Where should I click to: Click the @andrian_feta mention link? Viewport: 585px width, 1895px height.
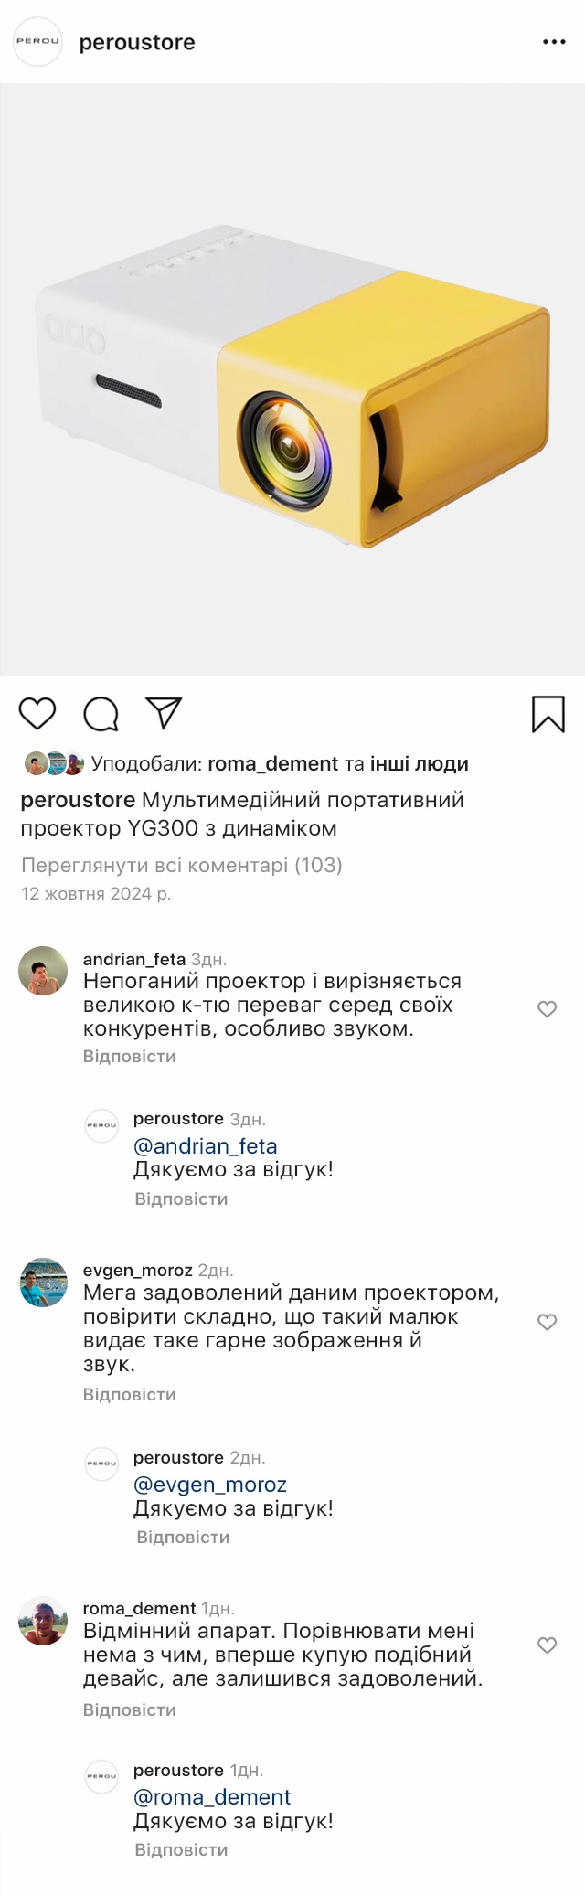tap(205, 1145)
